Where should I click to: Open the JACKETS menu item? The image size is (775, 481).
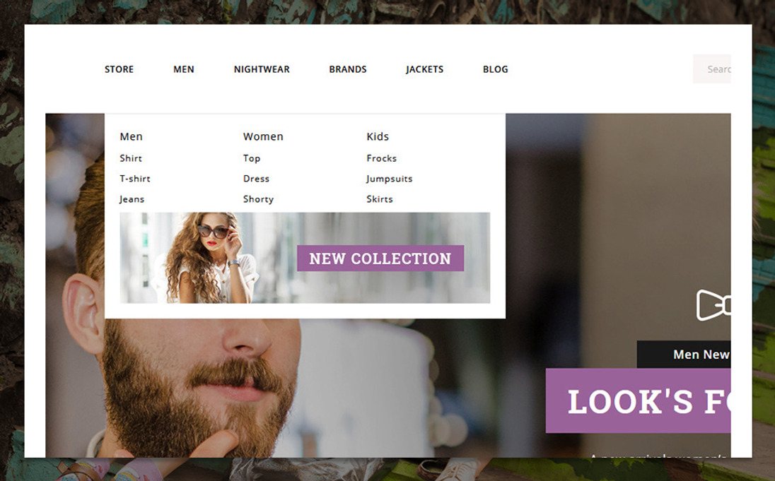(x=424, y=69)
